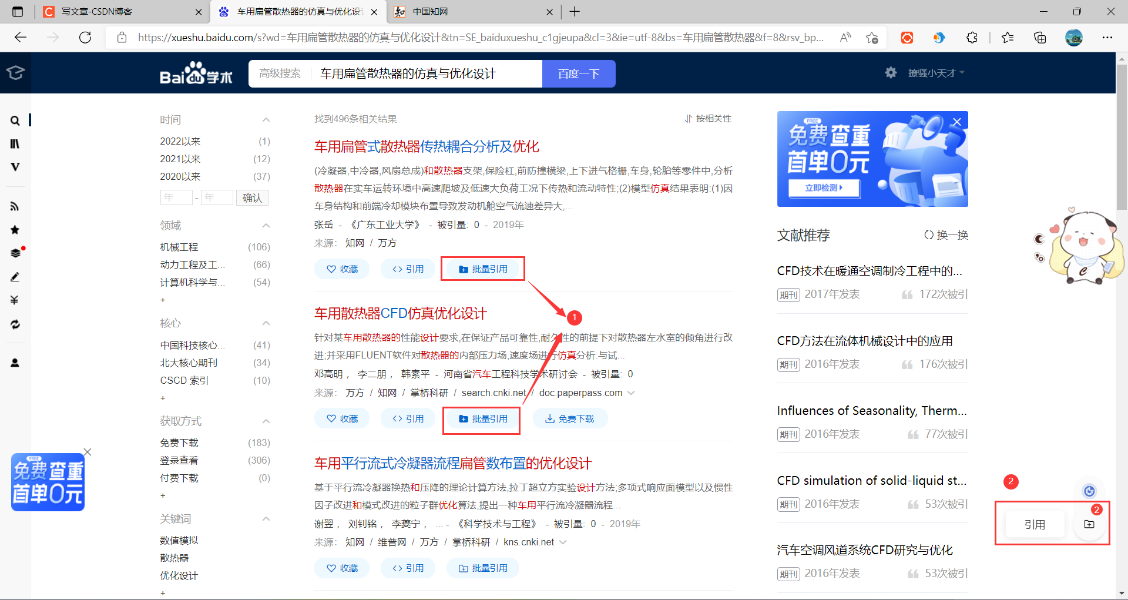This screenshot has height=600, width=1128.
Task: Click the 免费查重 ad thumbnail
Action: pyautogui.click(x=48, y=482)
